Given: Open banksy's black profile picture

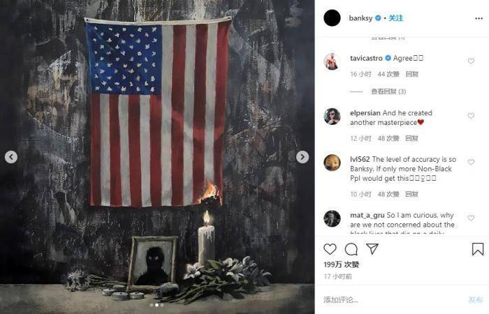Looking at the screenshot, I should pyautogui.click(x=332, y=17).
